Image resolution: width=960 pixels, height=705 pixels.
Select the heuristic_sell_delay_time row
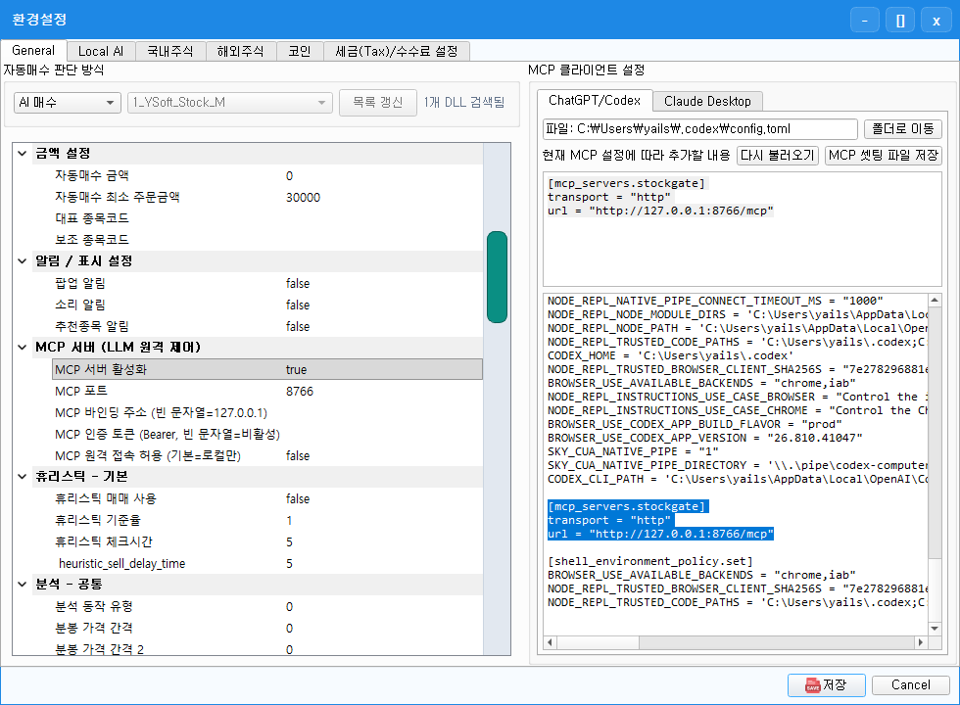pyautogui.click(x=267, y=563)
